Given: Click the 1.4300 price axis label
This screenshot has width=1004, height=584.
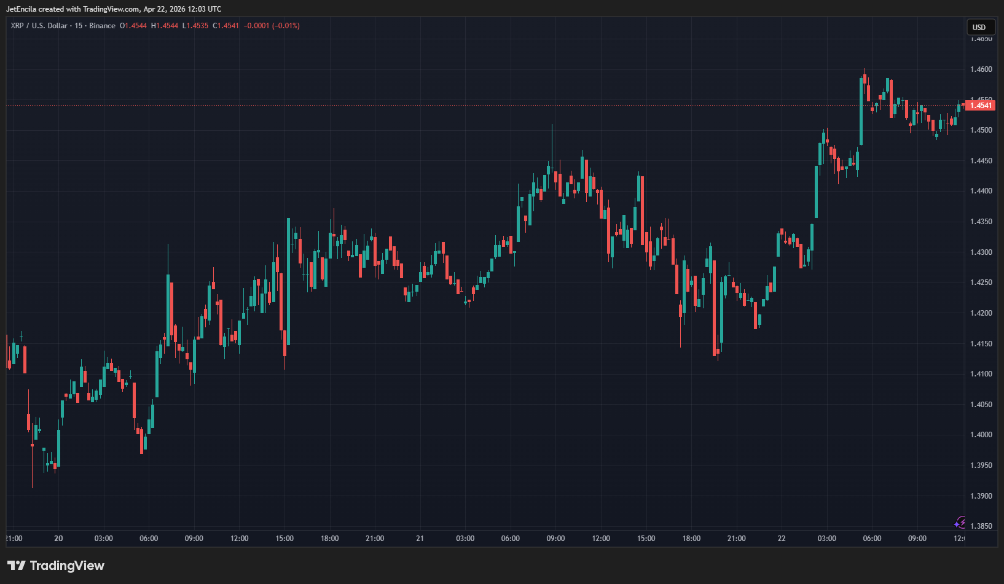Looking at the screenshot, I should tap(981, 252).
